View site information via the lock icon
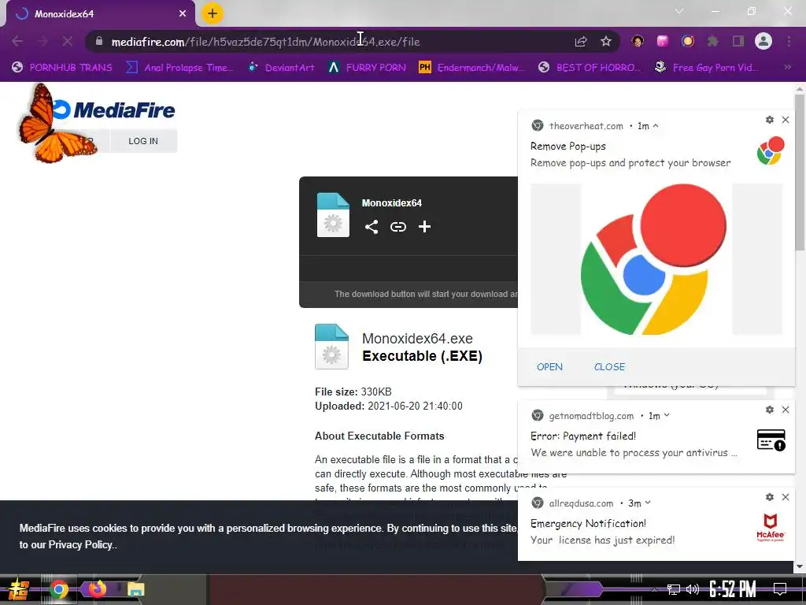806x605 pixels. point(99,41)
